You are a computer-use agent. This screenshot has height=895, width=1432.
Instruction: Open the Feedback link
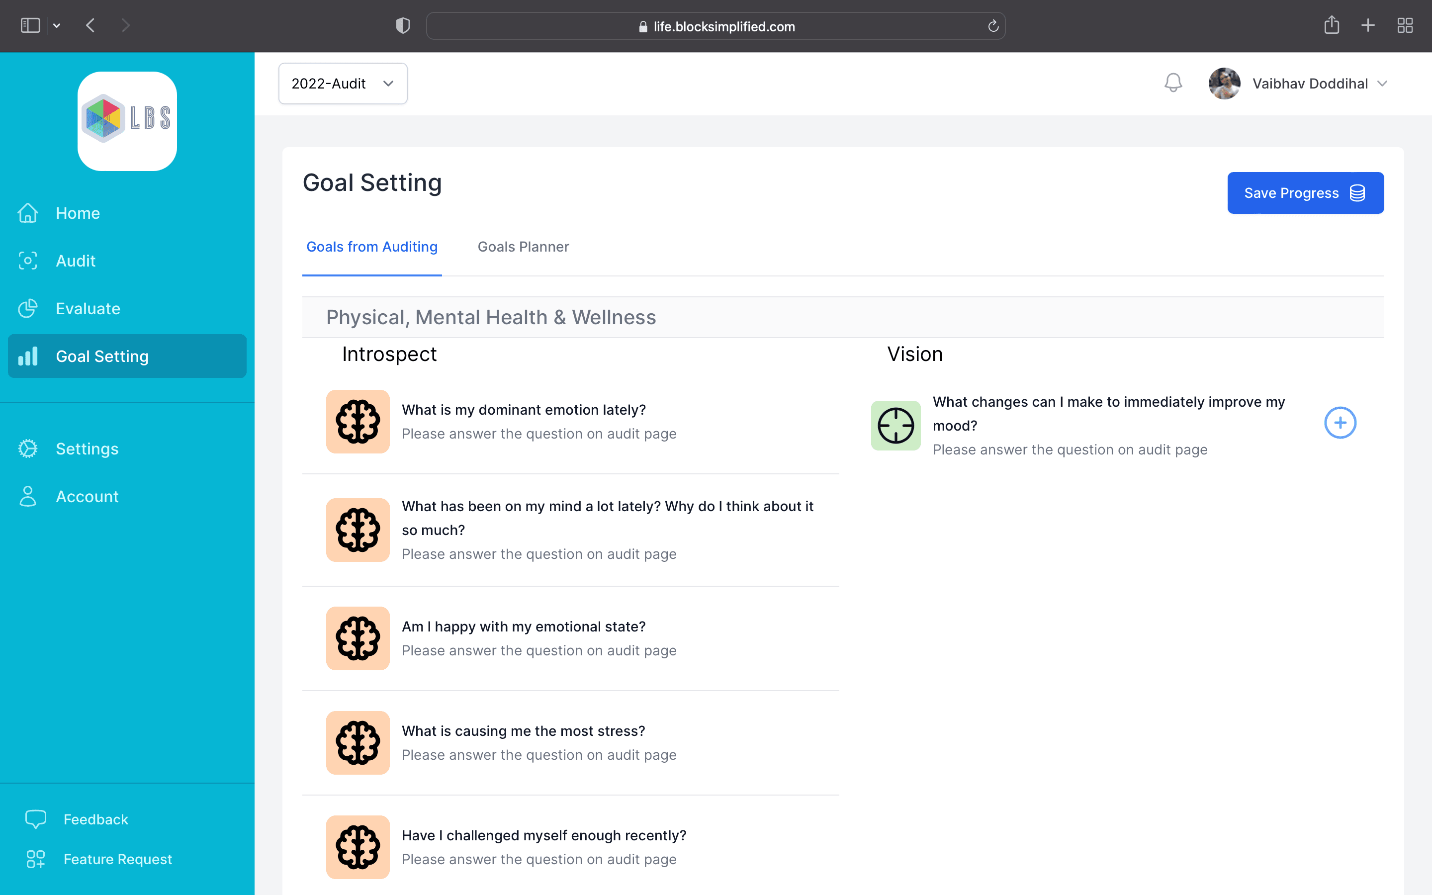(x=96, y=819)
